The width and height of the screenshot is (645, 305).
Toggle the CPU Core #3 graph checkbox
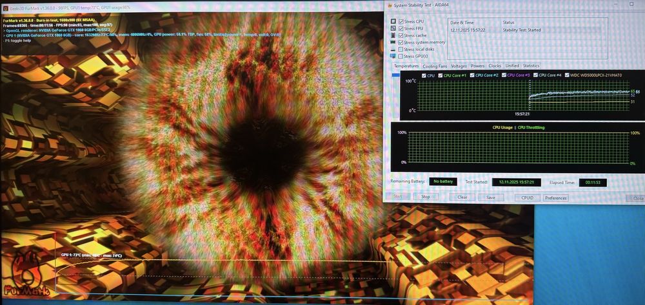point(504,75)
